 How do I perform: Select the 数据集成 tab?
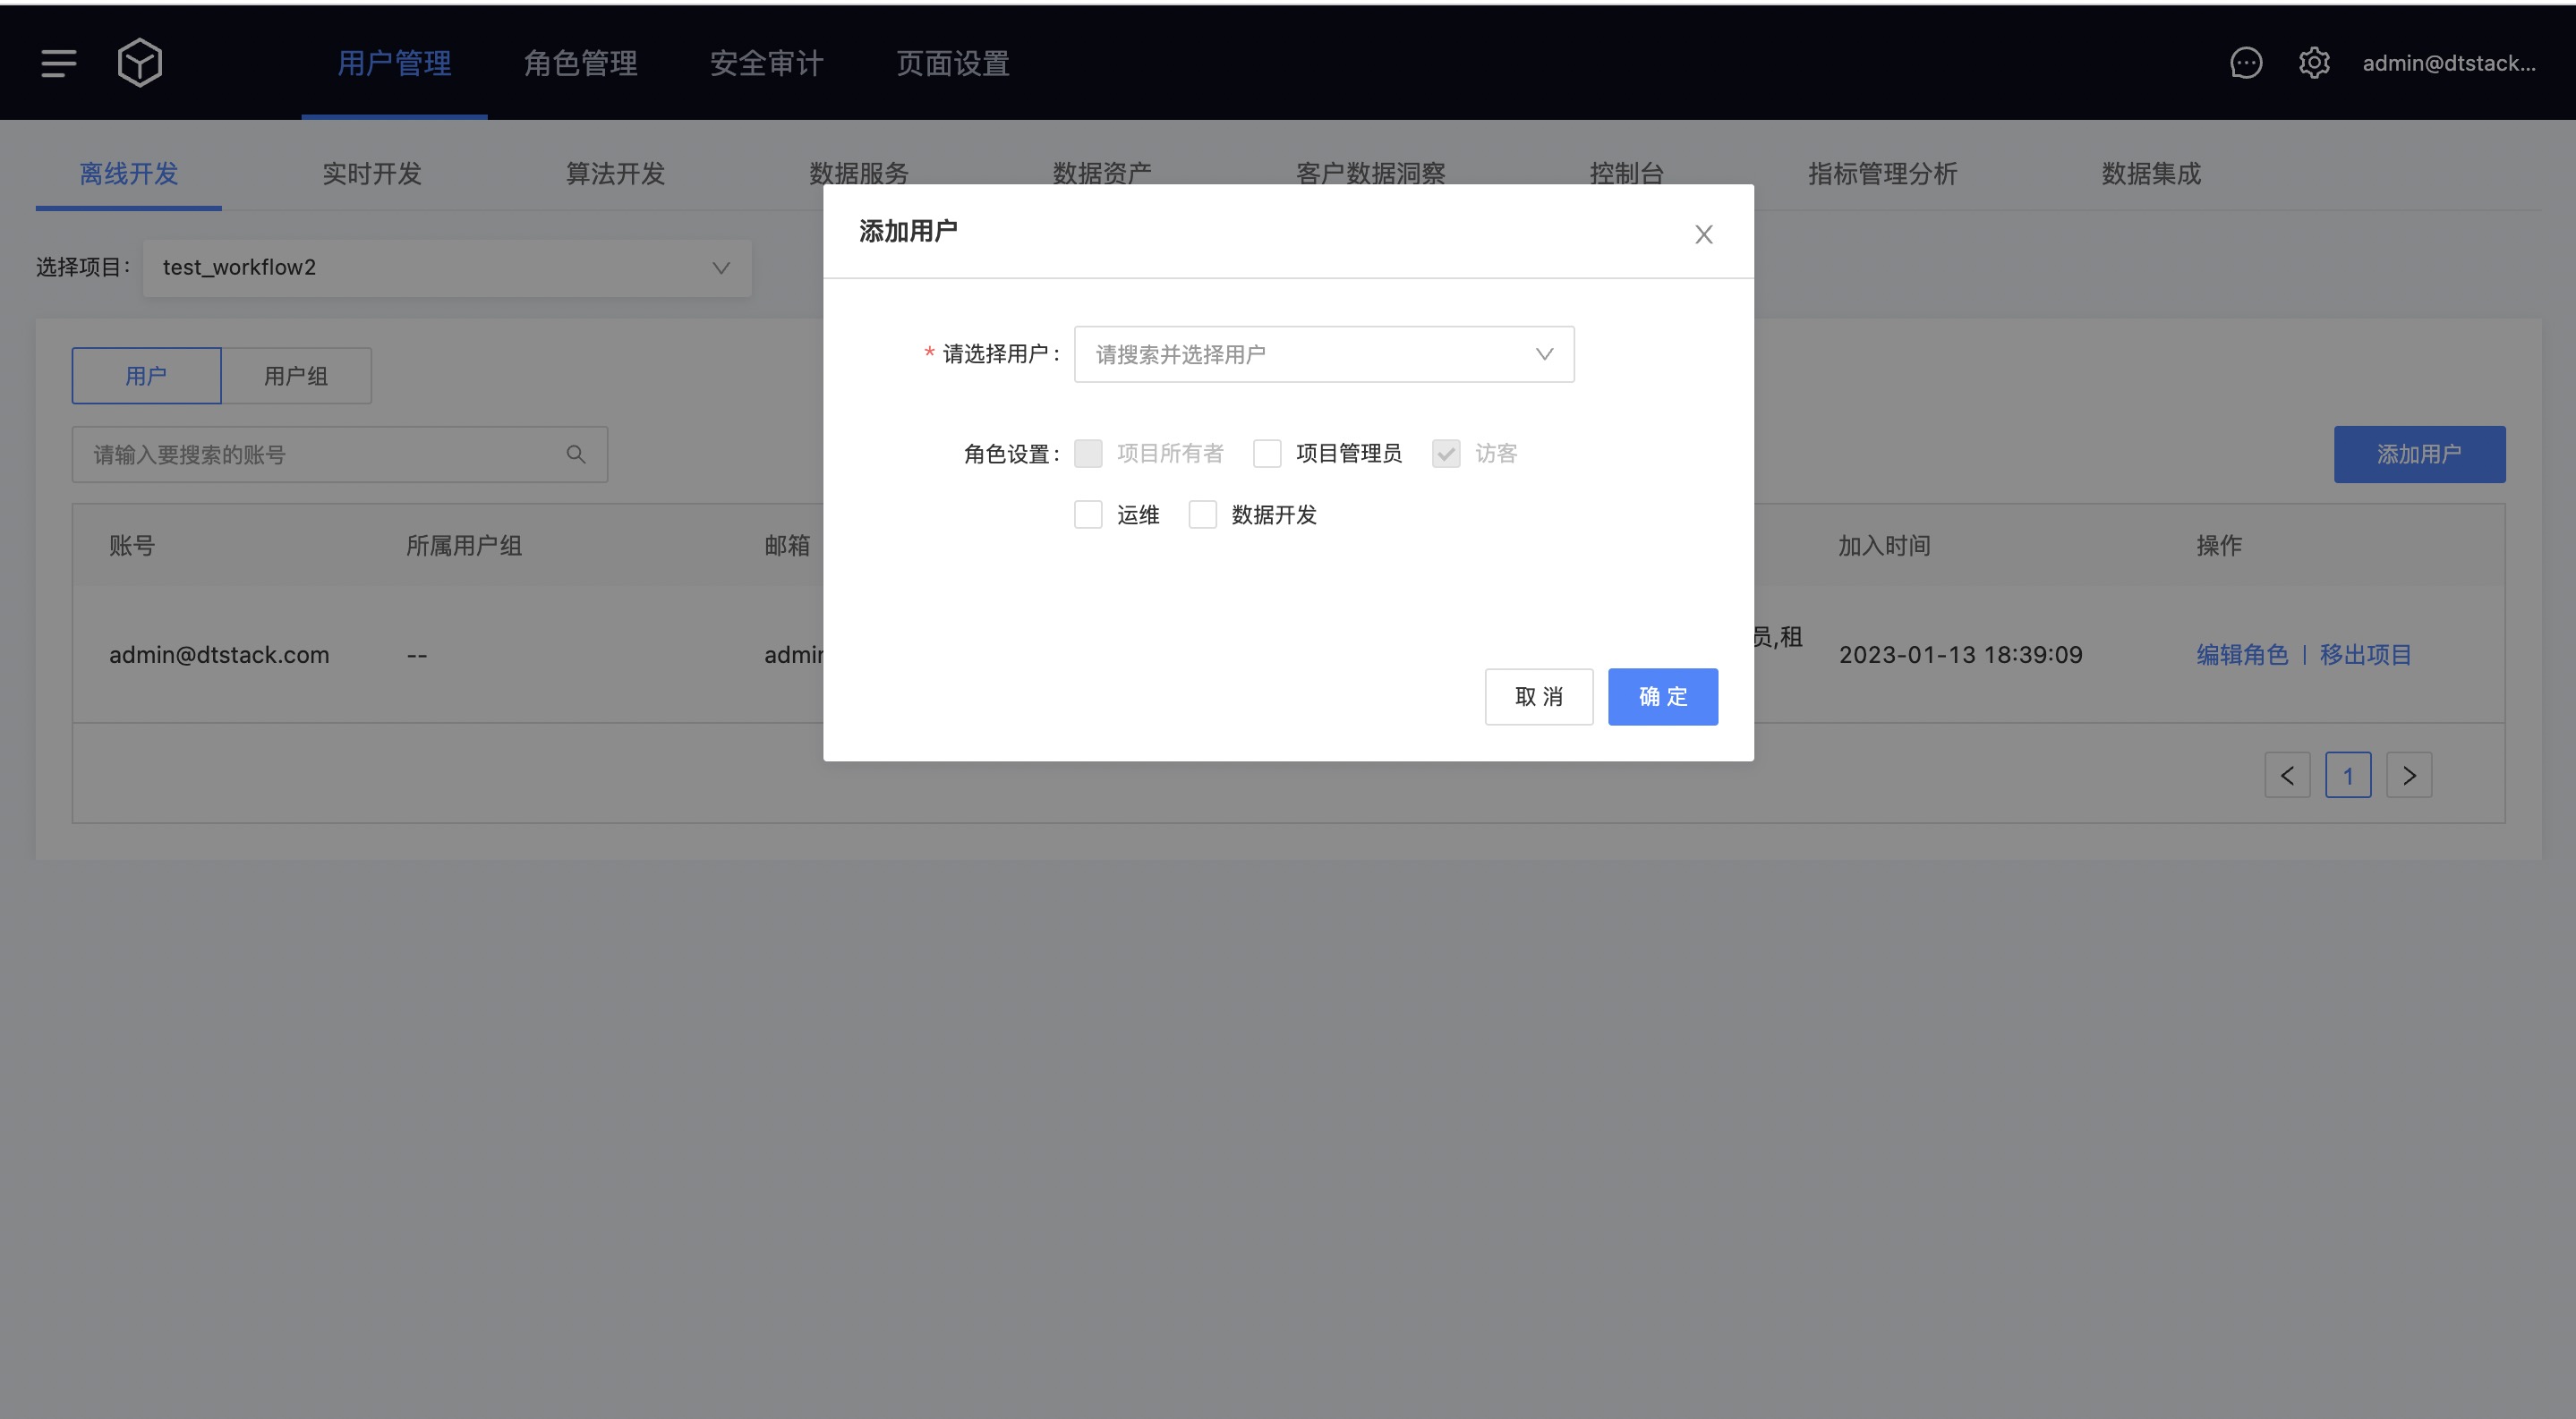(2151, 174)
